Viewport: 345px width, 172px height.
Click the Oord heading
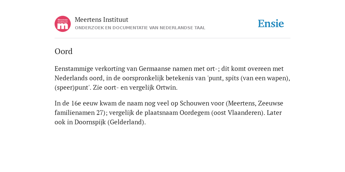point(63,51)
